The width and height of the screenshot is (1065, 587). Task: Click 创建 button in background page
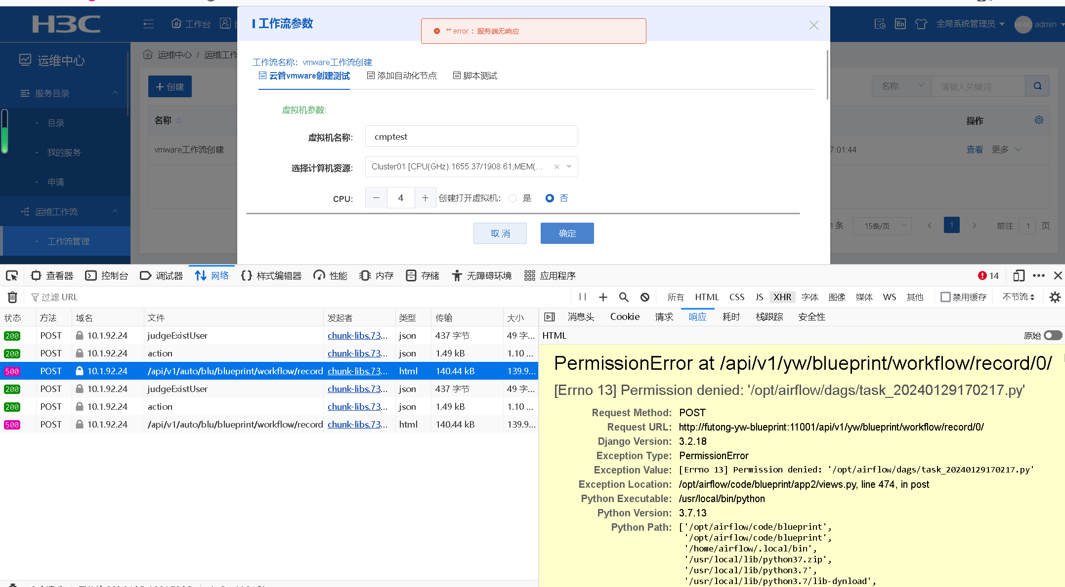[170, 86]
